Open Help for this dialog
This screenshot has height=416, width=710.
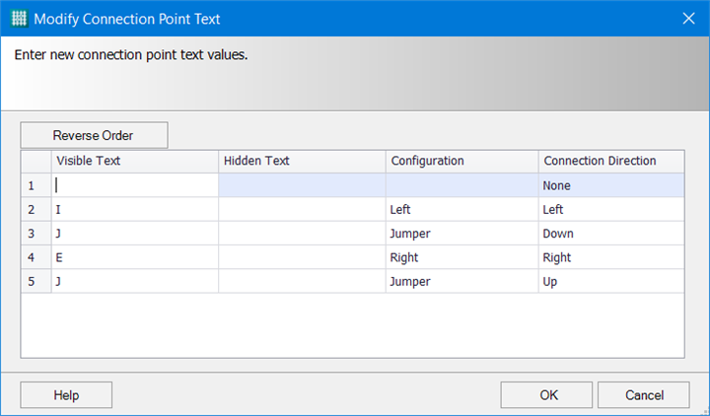pos(66,394)
